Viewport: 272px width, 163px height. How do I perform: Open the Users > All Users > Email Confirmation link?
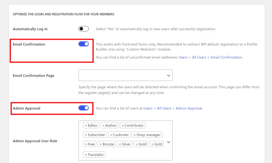pyautogui.click(x=211, y=57)
